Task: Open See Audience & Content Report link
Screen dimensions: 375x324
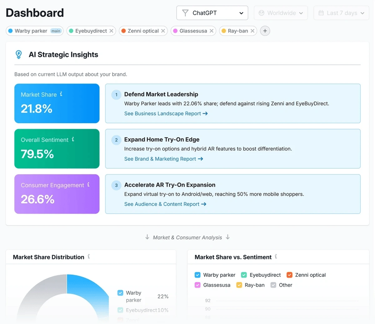Action: (165, 204)
